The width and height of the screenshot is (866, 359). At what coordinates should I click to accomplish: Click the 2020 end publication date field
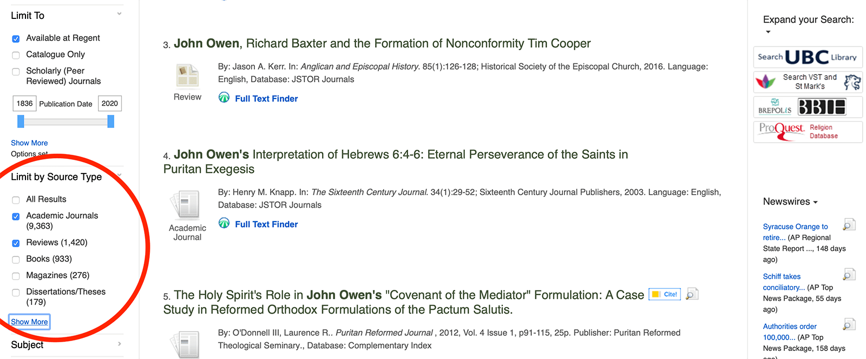[x=109, y=103]
